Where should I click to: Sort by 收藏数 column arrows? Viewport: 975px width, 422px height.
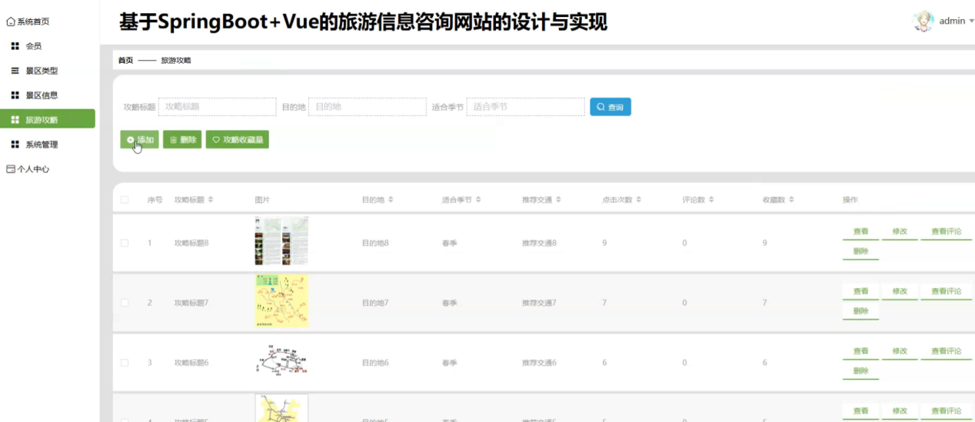coord(791,200)
